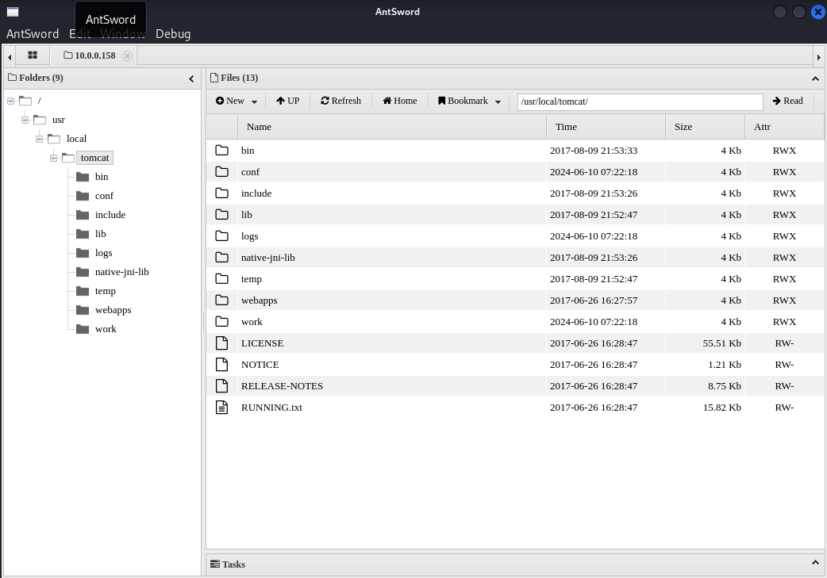
Task: Click the RUNNING.txt file icon
Action: (222, 408)
